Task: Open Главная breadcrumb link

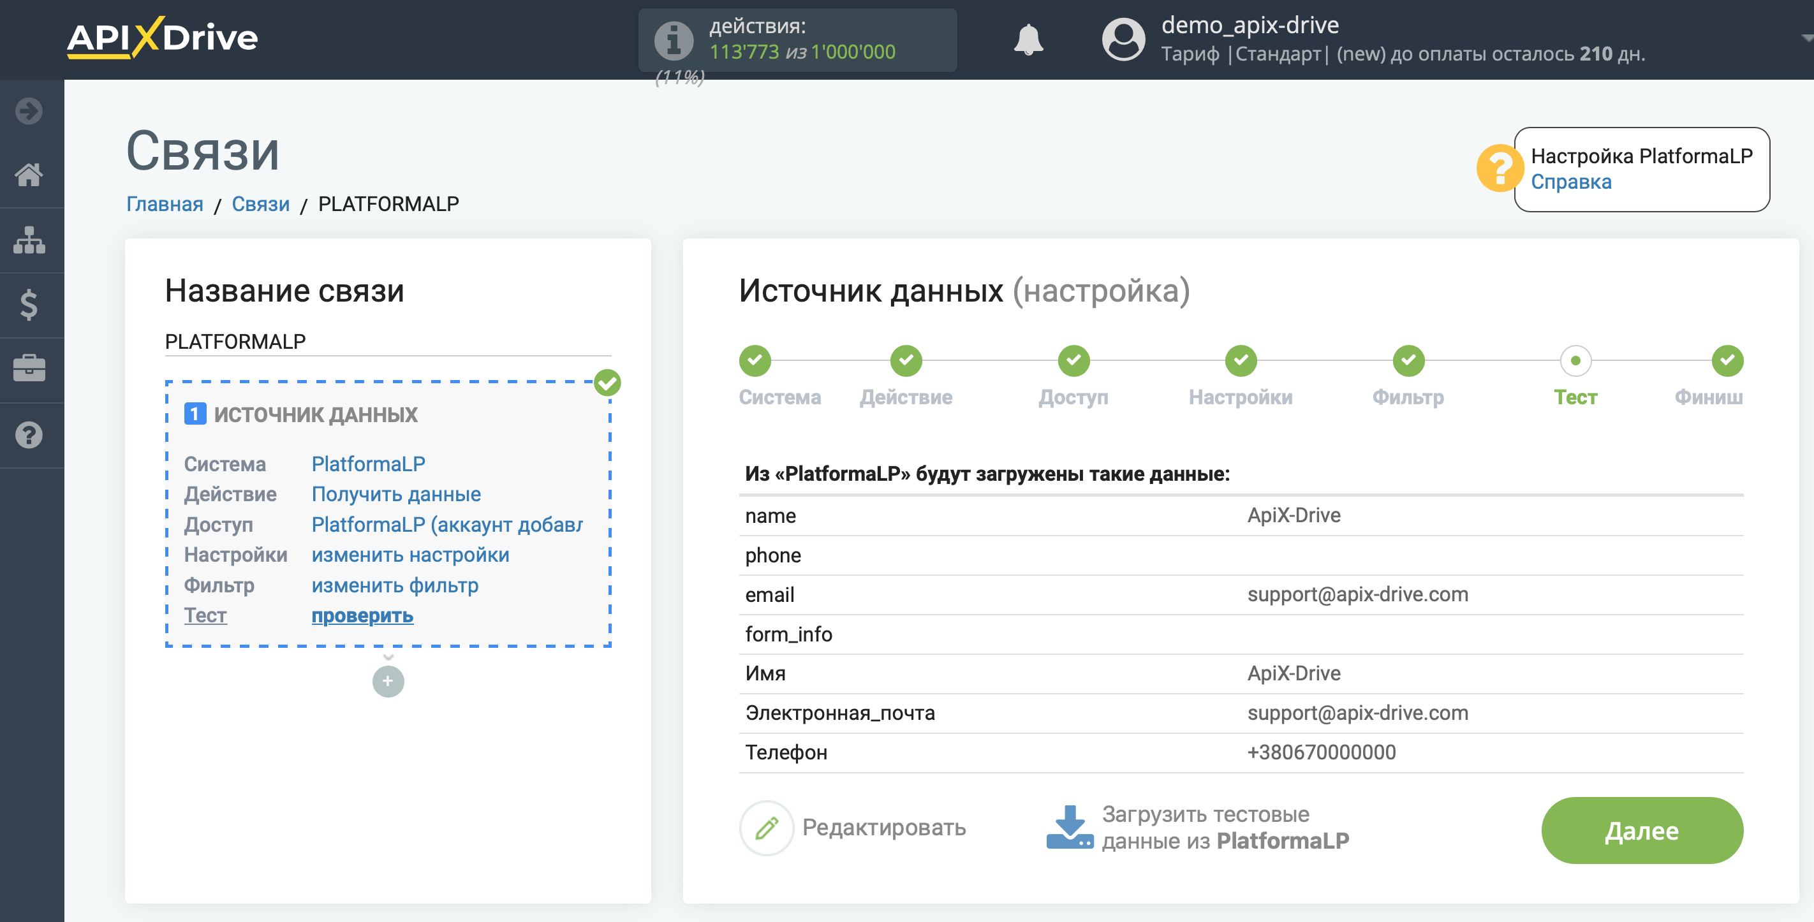Action: pos(165,204)
